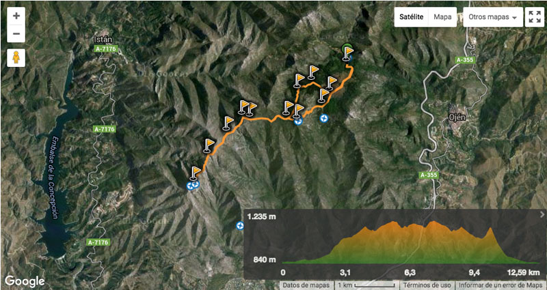Screen dimensions: 547x290
Task: Zoom in with the plus button
Action: pyautogui.click(x=16, y=16)
